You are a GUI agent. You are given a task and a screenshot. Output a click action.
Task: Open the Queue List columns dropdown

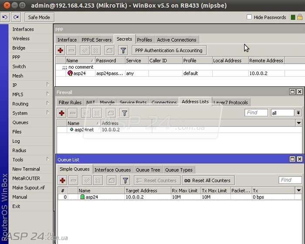point(299,190)
